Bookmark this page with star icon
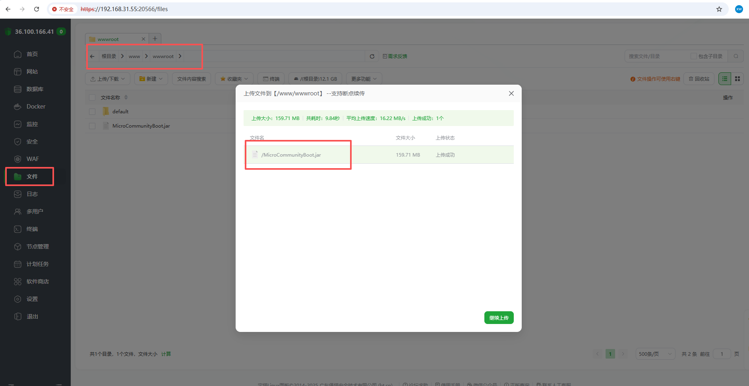The width and height of the screenshot is (749, 386). 719,9
